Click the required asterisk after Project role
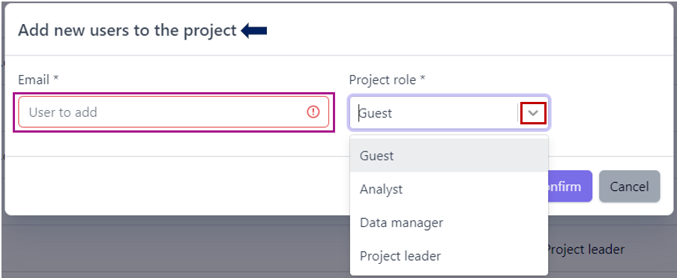Screen dimensions: 677x278 point(423,79)
